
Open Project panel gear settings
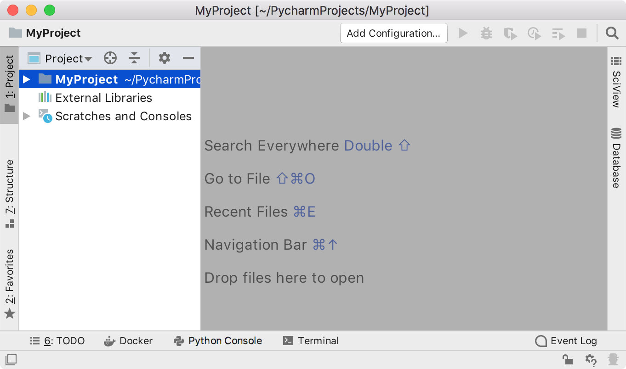pyautogui.click(x=164, y=58)
